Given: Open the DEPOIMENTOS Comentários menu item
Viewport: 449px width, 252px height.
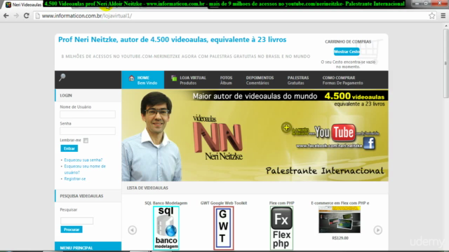Looking at the screenshot, I should (x=260, y=80).
